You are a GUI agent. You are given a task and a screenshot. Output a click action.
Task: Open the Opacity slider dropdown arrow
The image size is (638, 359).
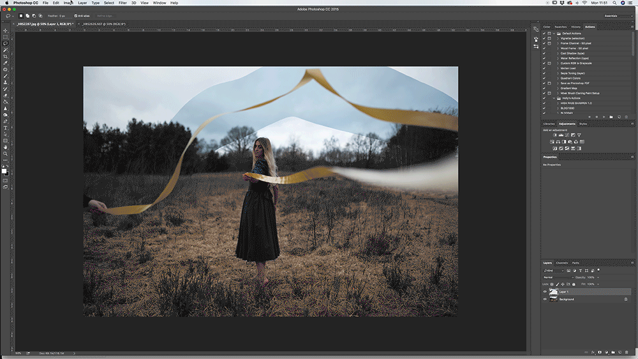598,277
